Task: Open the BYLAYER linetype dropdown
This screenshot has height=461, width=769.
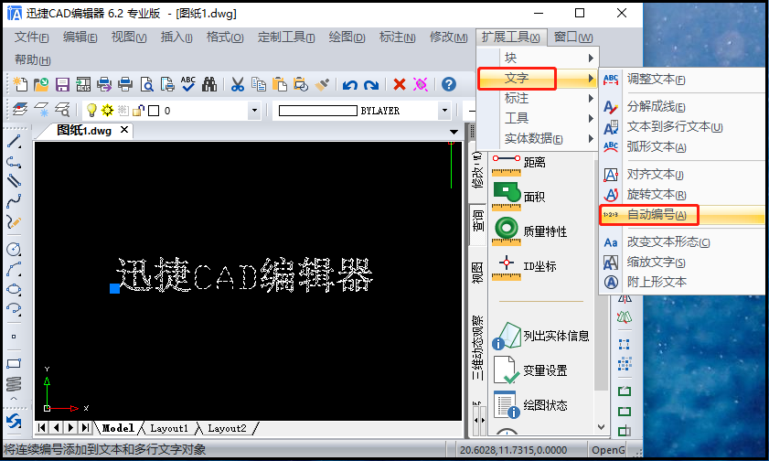Action: pyautogui.click(x=444, y=111)
